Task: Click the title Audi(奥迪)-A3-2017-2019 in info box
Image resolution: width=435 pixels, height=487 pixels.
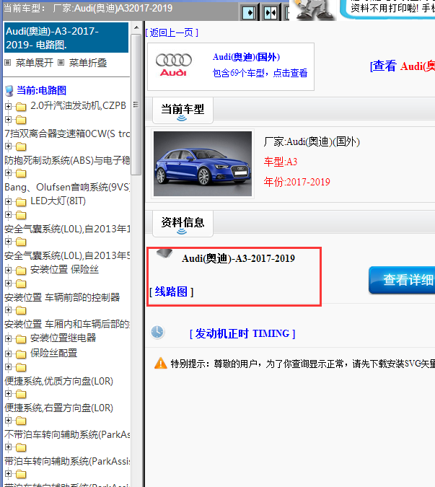Action: click(239, 258)
